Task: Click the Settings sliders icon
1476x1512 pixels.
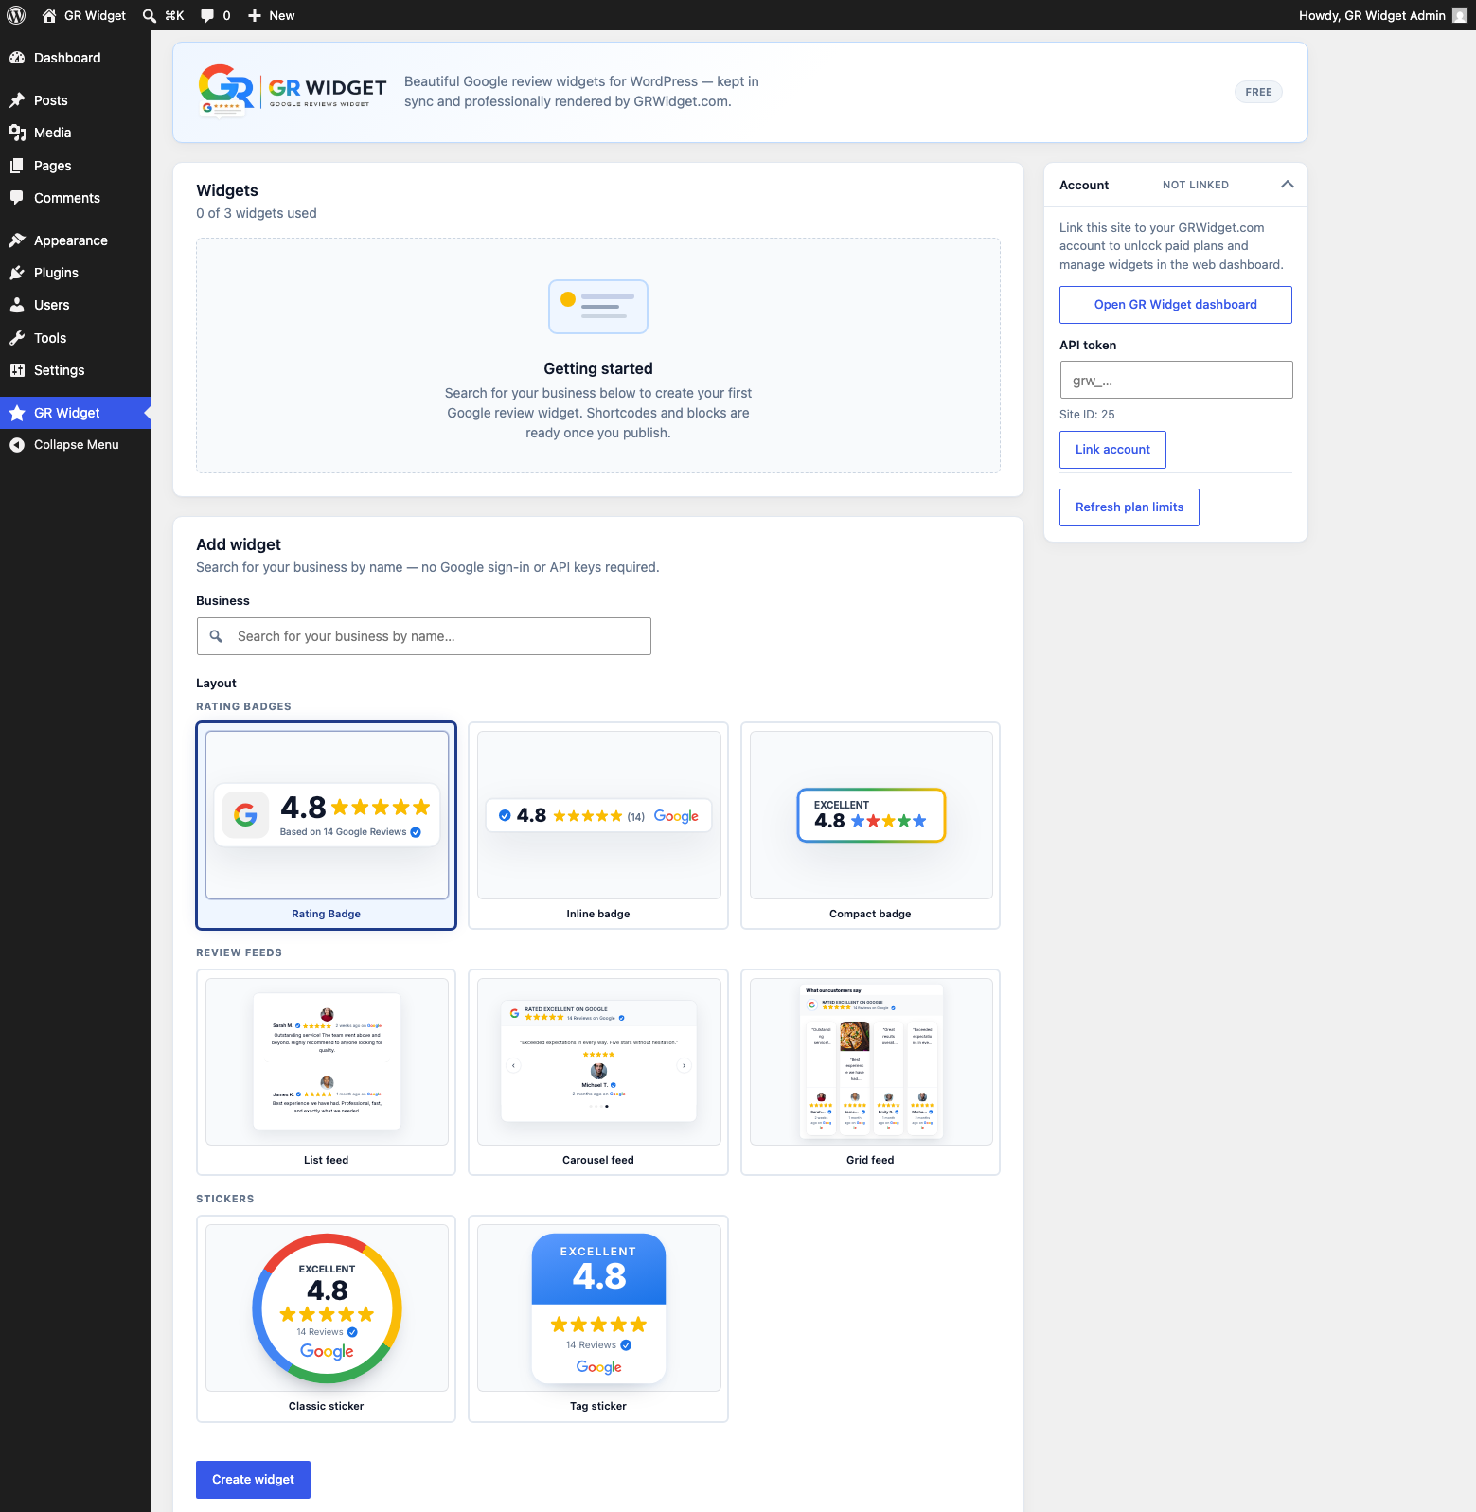Action: point(17,370)
